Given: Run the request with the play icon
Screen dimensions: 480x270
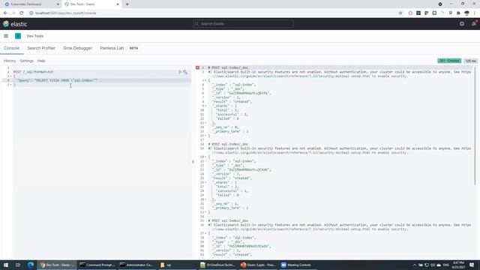Looking at the screenshot, I should [180, 72].
